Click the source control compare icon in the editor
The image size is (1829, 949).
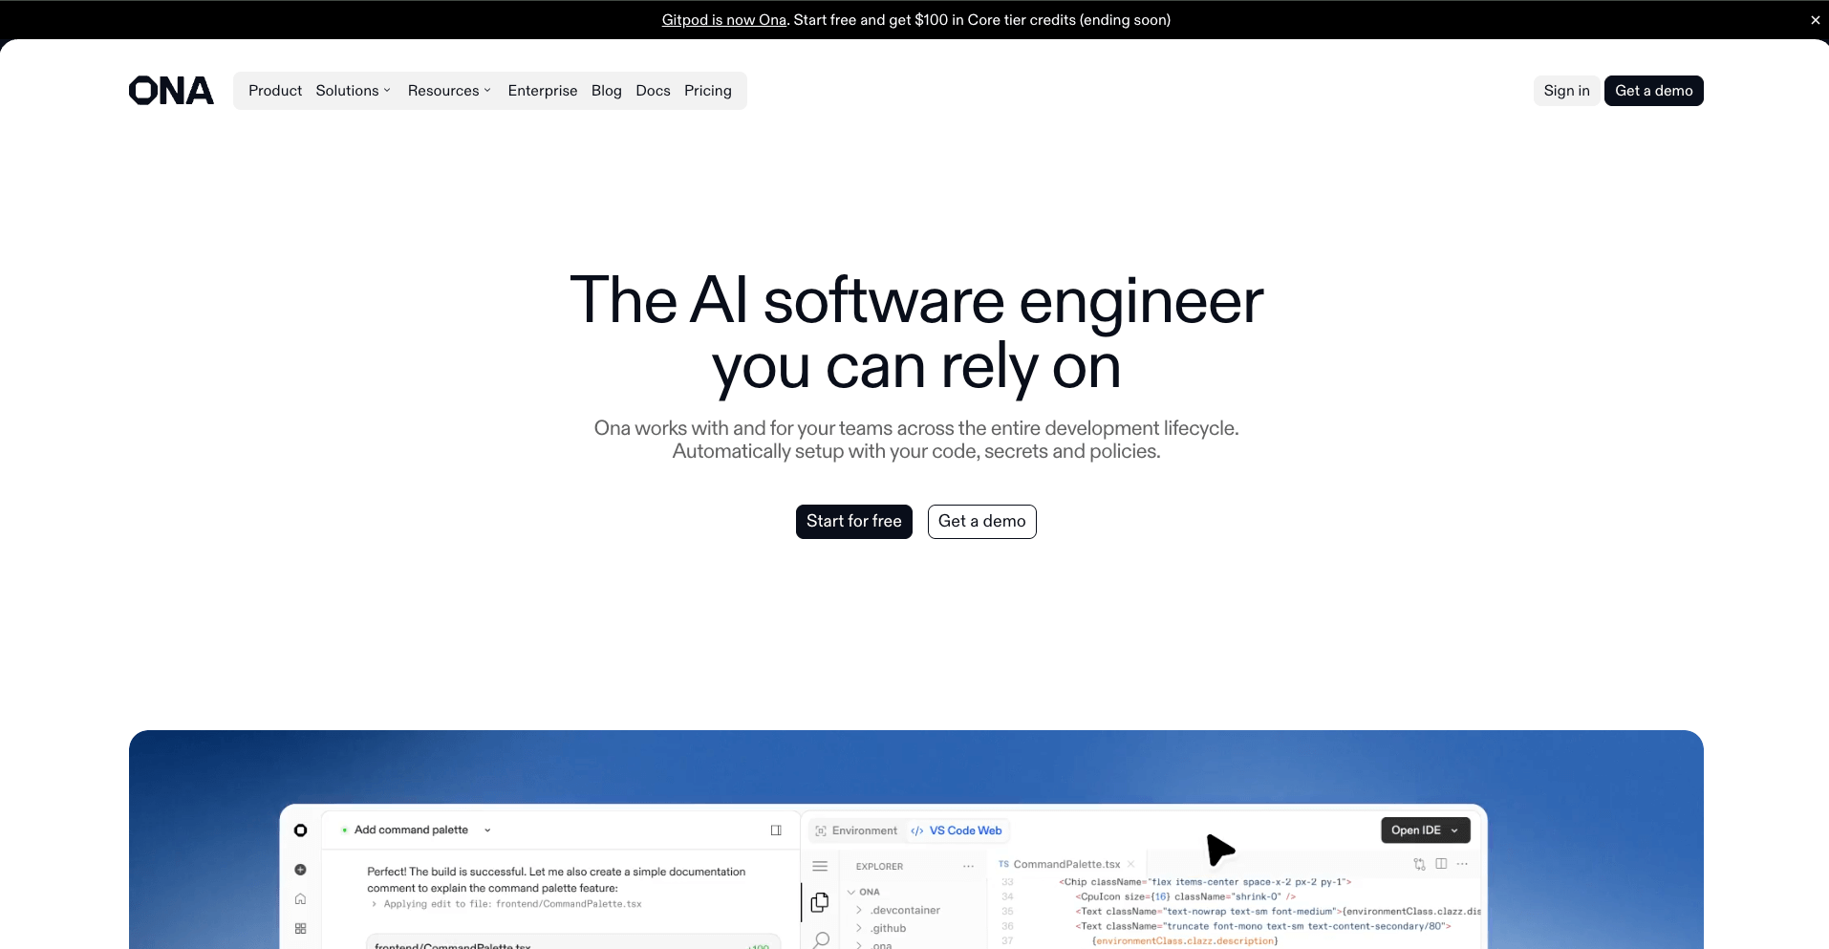click(x=1419, y=864)
